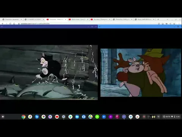182x137 pixels.
Task: Open Settings gear on the shelf
Action: [64, 117]
